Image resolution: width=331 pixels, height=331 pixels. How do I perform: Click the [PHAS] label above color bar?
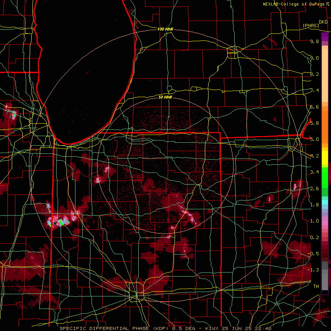tap(311, 25)
